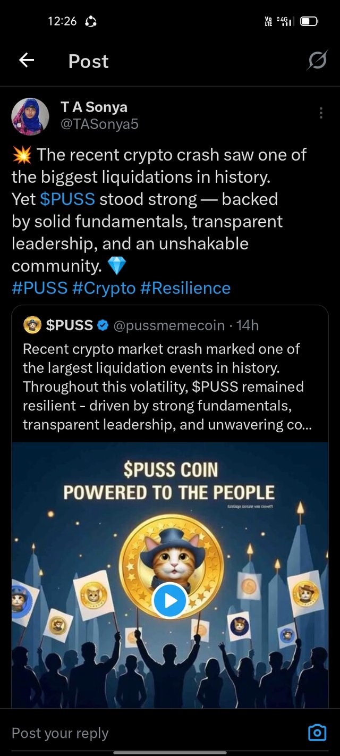Tap the $PUSS cashtag in the post

67,199
